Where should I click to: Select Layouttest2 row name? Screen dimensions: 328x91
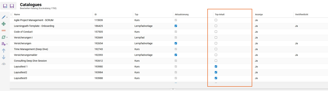[x=21, y=72]
